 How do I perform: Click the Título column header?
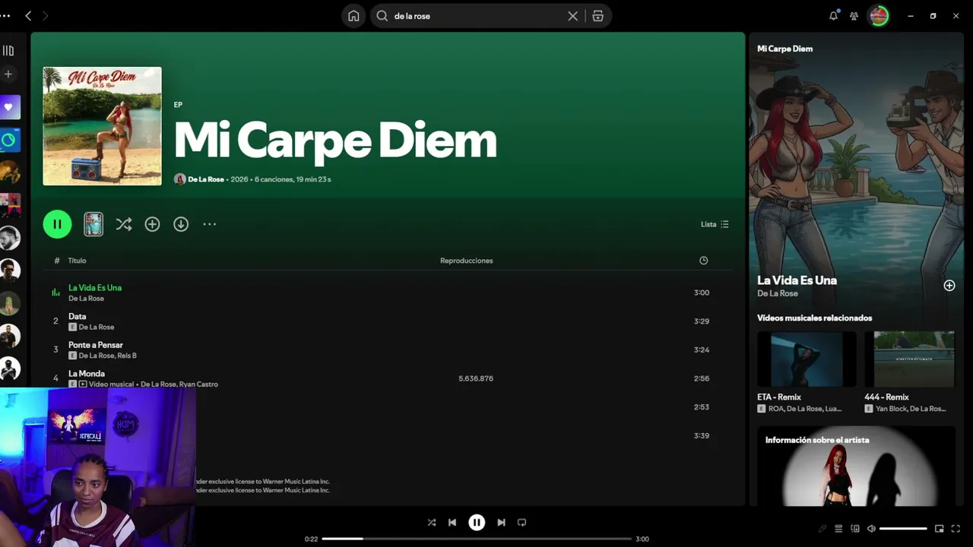coord(77,261)
